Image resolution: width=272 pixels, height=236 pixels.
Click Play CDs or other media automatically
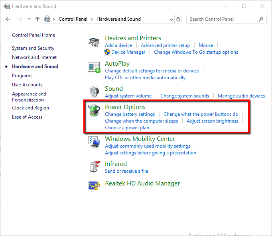coord(145,78)
